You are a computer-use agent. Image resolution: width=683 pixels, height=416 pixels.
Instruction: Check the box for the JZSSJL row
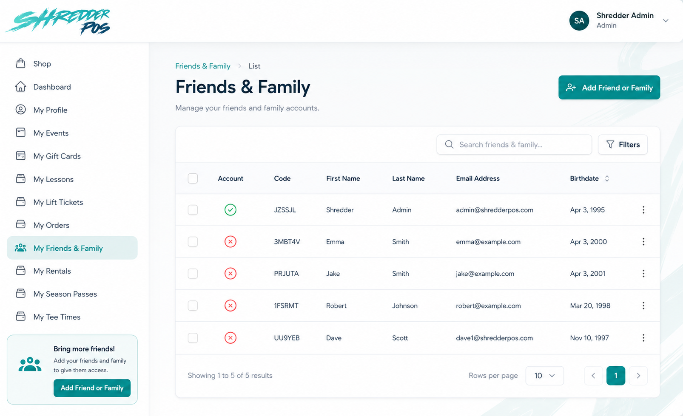pyautogui.click(x=193, y=210)
